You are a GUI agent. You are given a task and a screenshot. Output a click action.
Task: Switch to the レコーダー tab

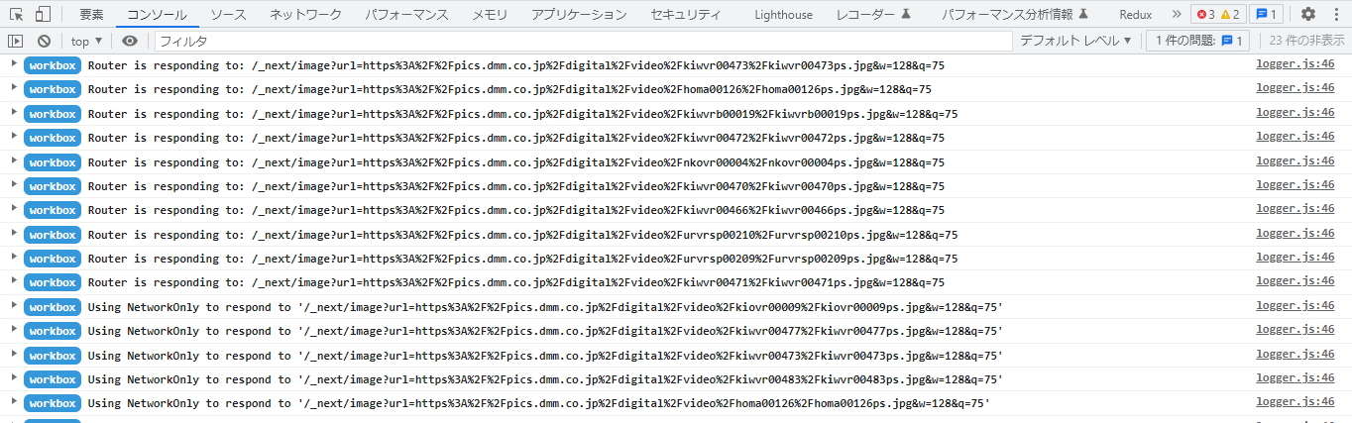point(873,15)
